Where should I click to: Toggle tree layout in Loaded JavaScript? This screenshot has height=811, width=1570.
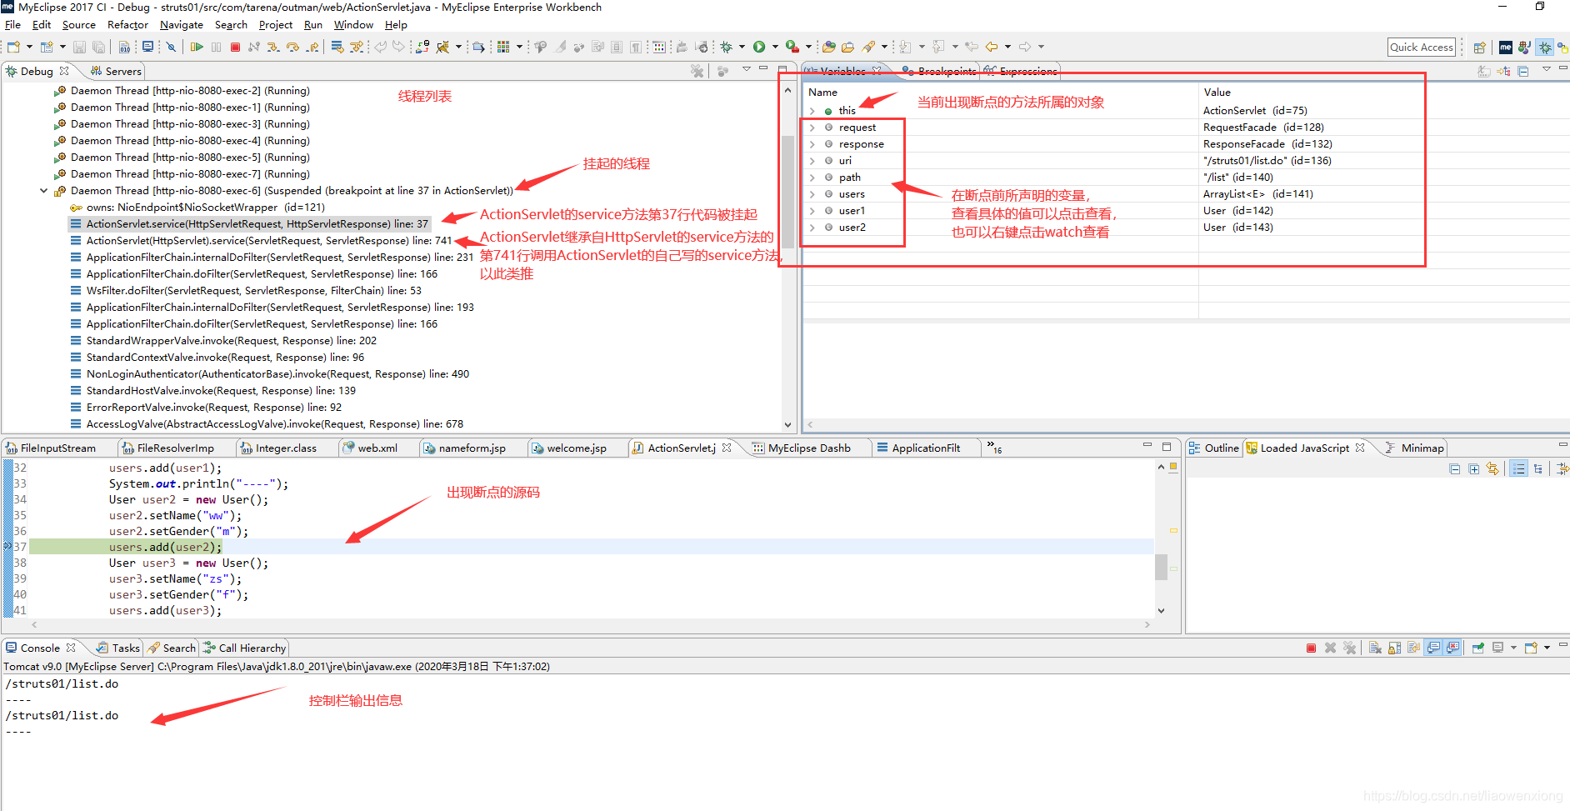[x=1538, y=469]
